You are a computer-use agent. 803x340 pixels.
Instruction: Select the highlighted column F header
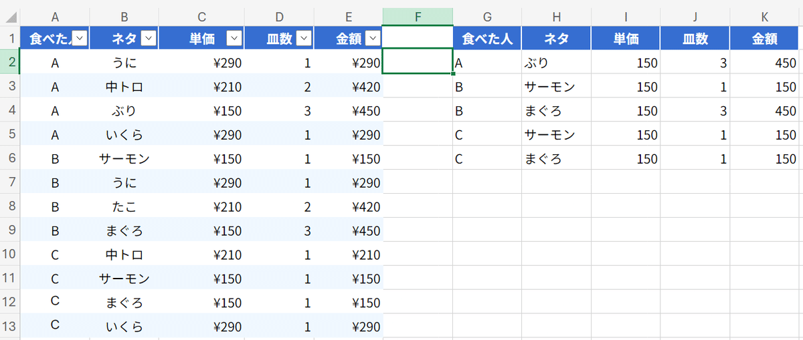click(x=418, y=17)
